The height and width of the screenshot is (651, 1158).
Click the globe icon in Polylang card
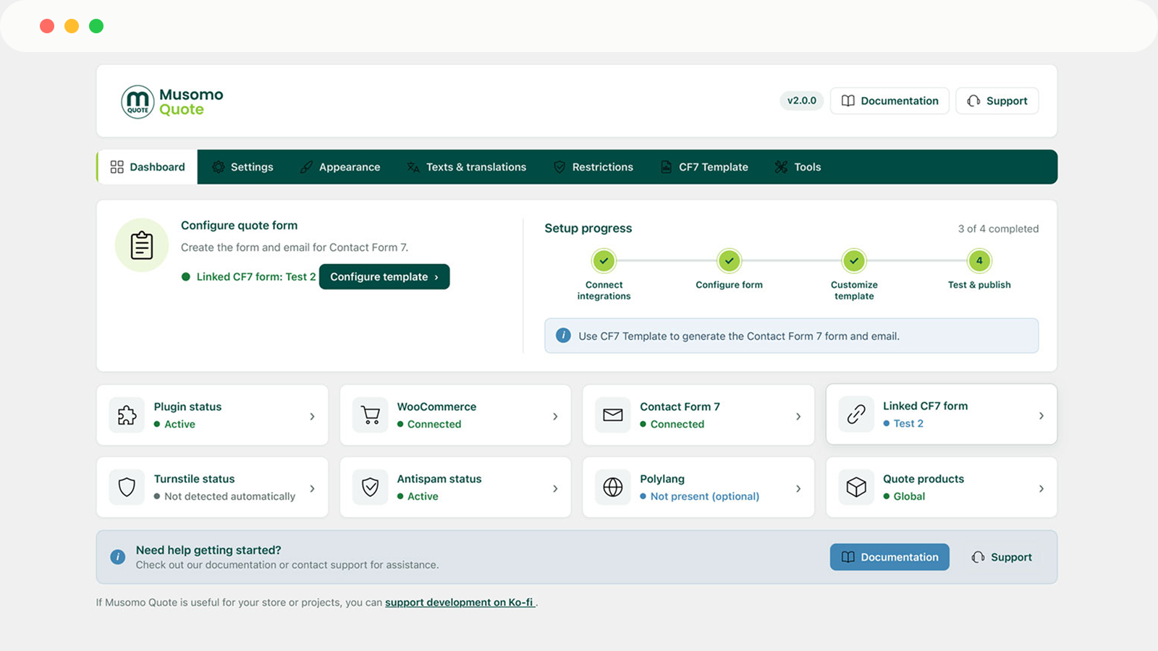pyautogui.click(x=613, y=488)
